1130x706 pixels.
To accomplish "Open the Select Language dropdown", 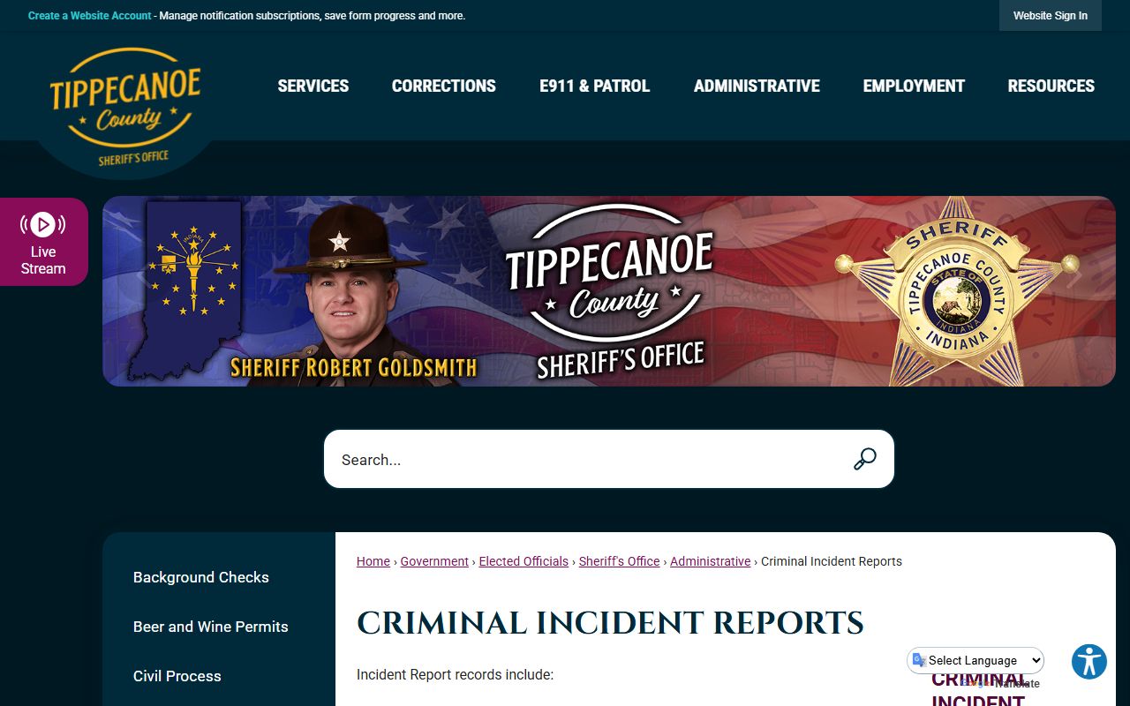I will tap(976, 660).
